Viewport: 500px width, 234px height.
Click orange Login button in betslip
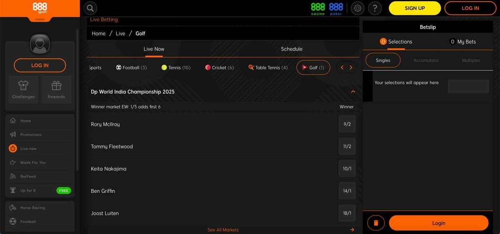pyautogui.click(x=439, y=223)
